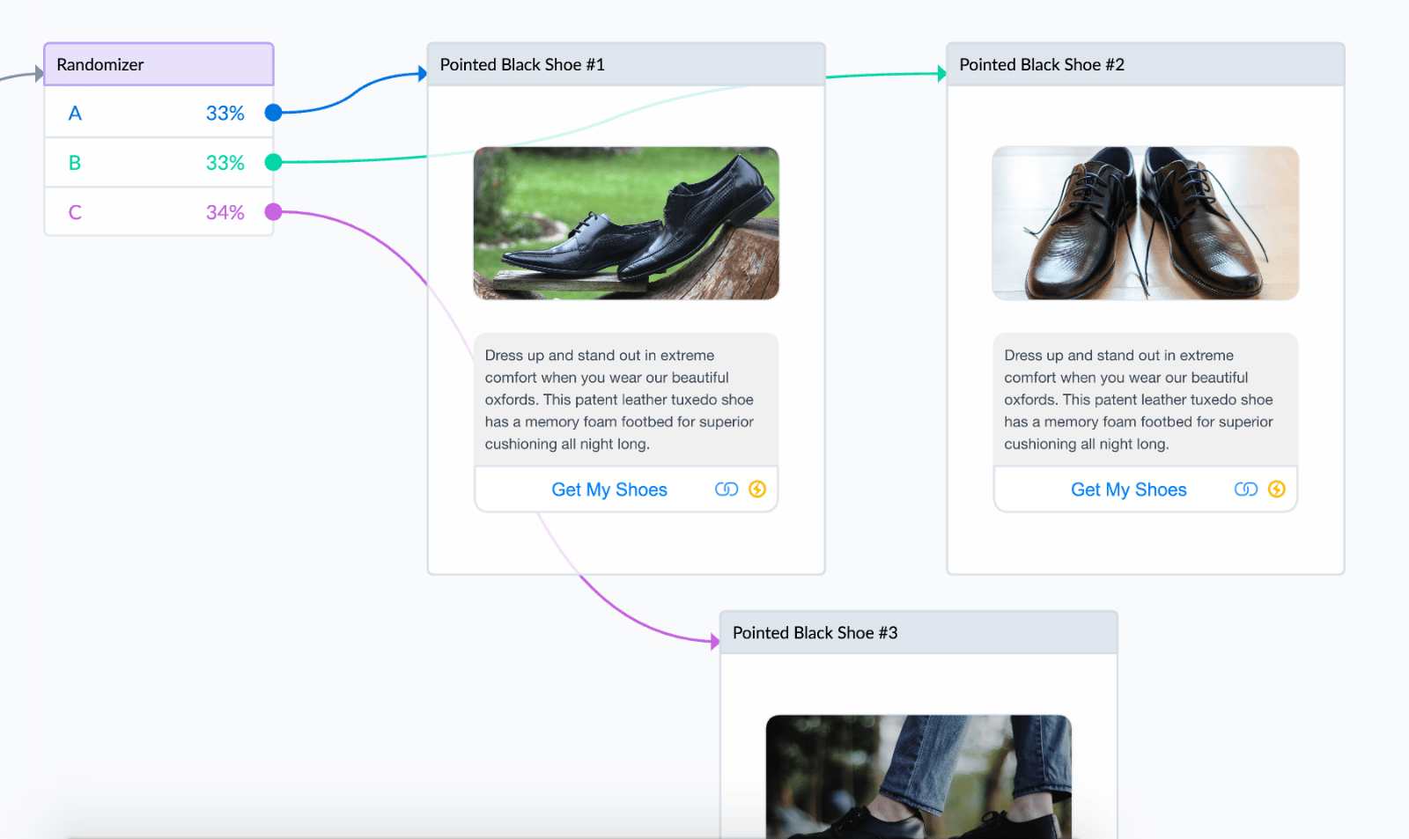Image resolution: width=1409 pixels, height=839 pixels.
Task: Click the lightning action icon on Shoe #1 button
Action: pos(757,489)
